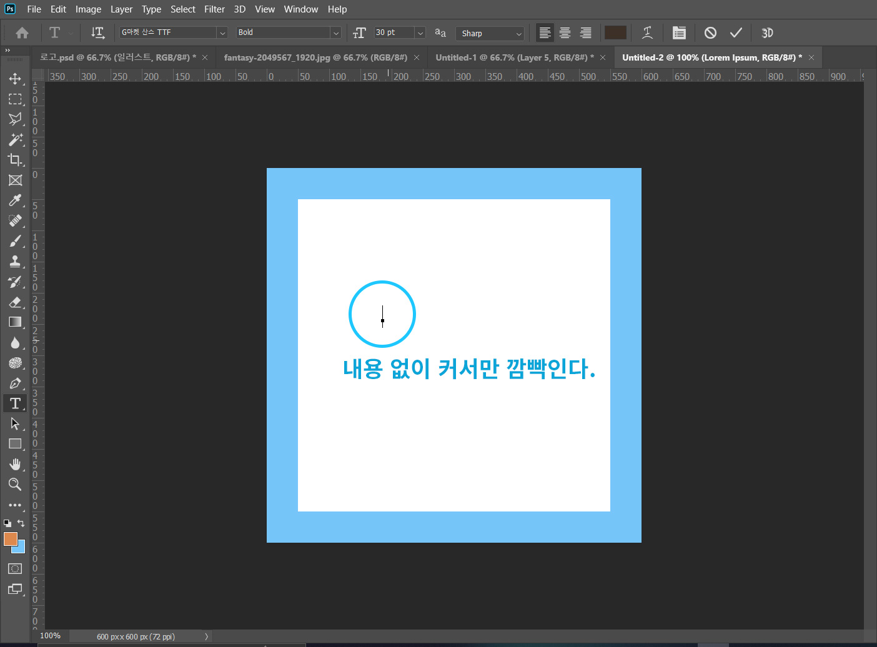Click the 100% zoom level field
This screenshot has width=877, height=647.
(51, 636)
